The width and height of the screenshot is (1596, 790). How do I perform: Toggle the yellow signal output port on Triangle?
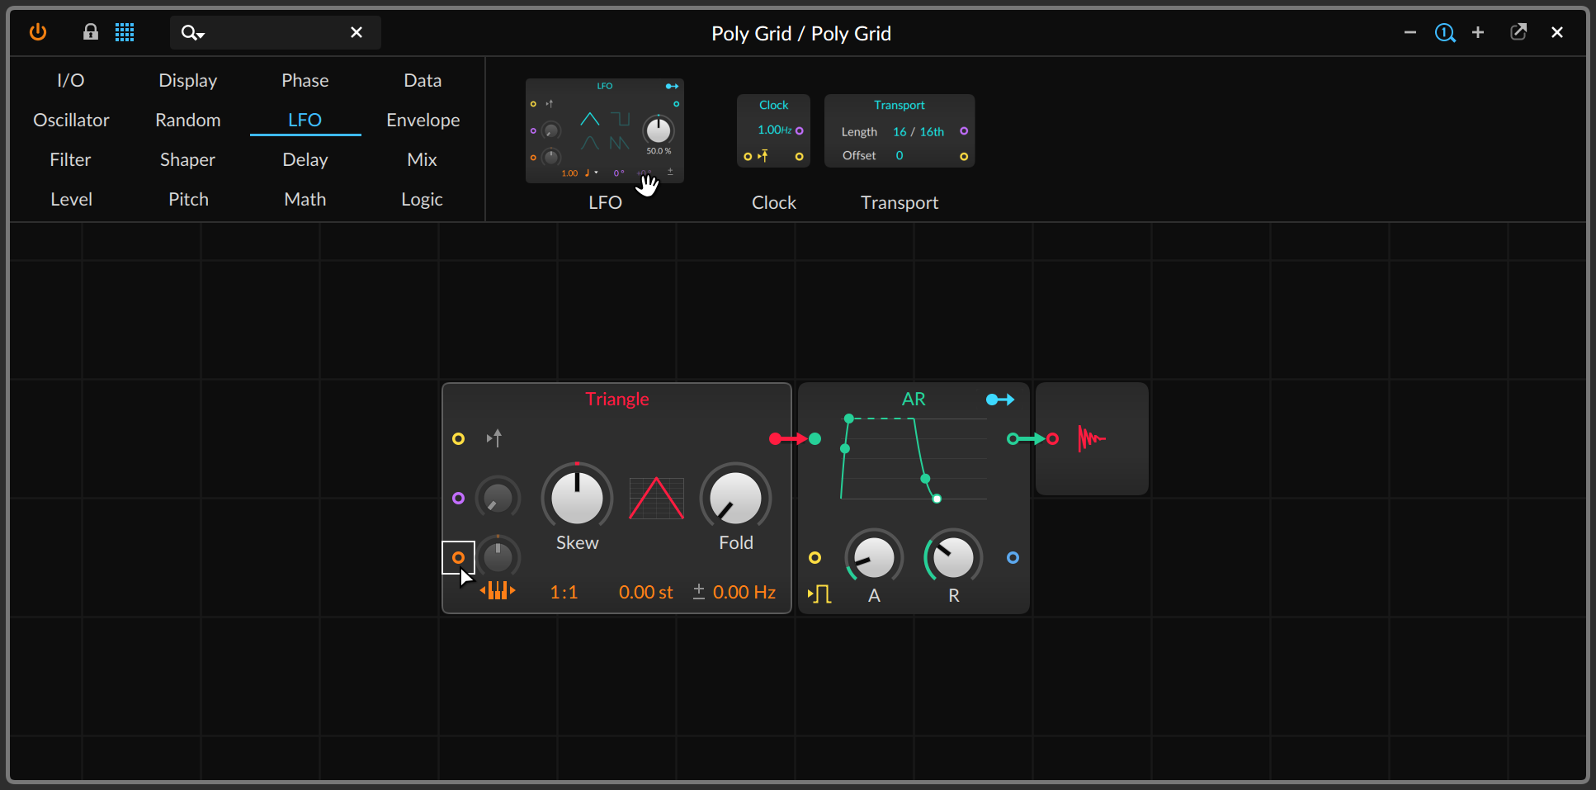459,438
